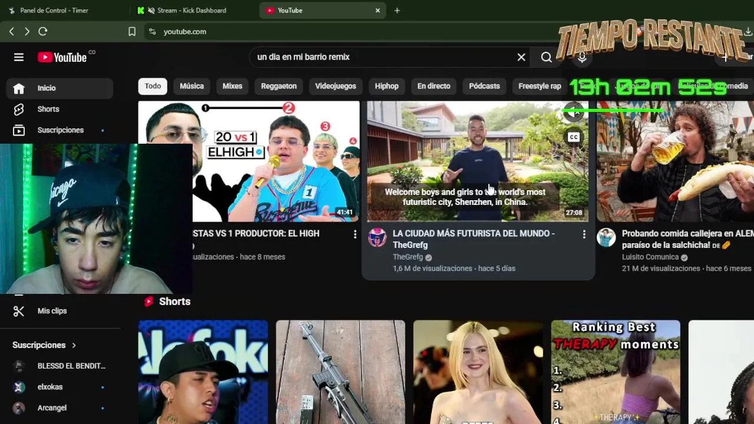
Task: Select the Música filter chip
Action: pyautogui.click(x=191, y=86)
